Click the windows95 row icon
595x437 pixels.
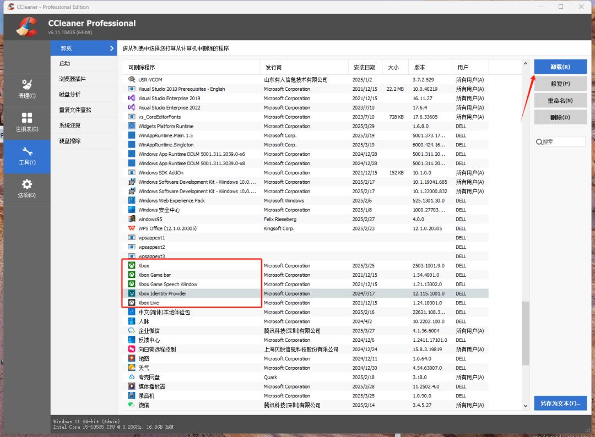pyautogui.click(x=132, y=219)
